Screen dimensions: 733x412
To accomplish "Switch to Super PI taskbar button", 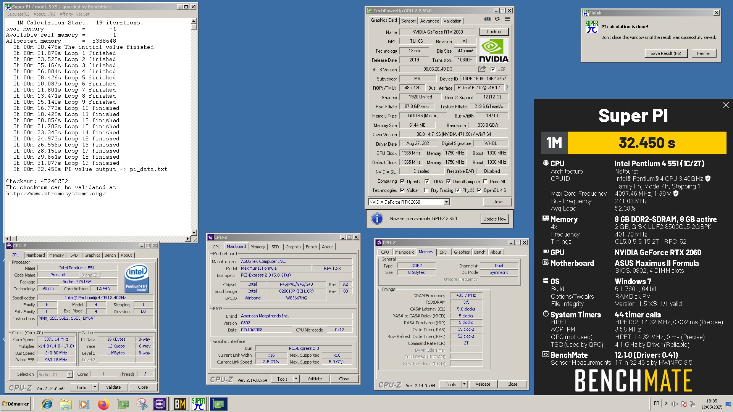I will tap(199, 404).
